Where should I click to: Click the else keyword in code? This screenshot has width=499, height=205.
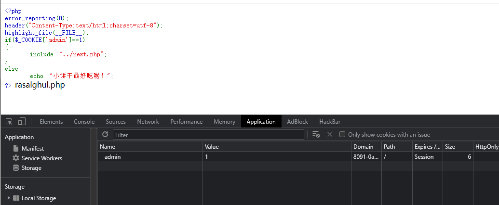click(x=12, y=69)
